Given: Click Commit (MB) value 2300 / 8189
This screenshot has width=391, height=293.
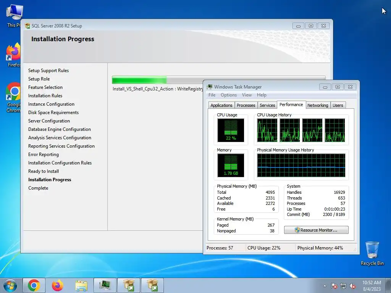Looking at the screenshot, I should coord(334,214).
